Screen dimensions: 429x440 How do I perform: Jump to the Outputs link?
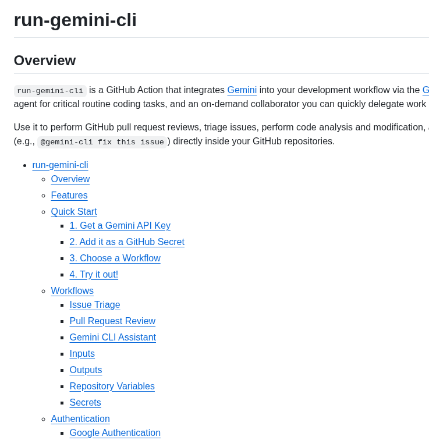(x=86, y=370)
